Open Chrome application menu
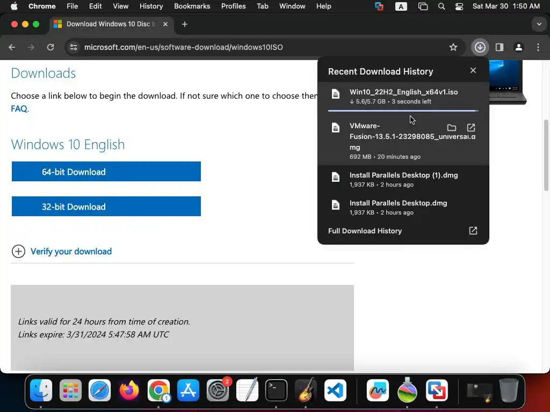 point(42,6)
